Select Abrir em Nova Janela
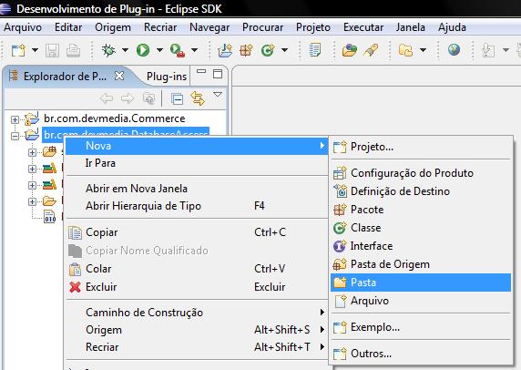The image size is (521, 370). (197, 189)
